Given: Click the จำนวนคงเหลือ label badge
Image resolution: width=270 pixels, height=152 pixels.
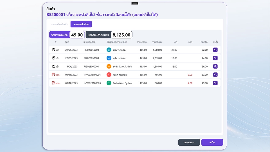Looking at the screenshot, I should [x=59, y=35].
